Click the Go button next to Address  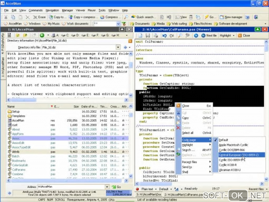[116, 187]
